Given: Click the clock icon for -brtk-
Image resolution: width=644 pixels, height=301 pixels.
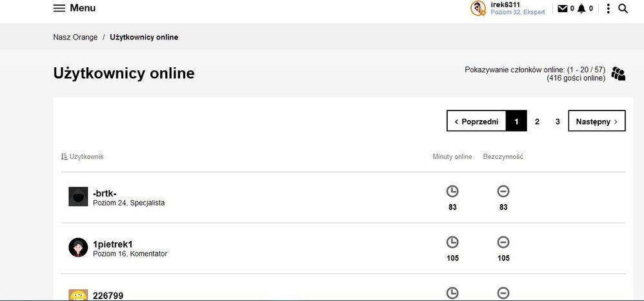Looking at the screenshot, I should coord(452,191).
